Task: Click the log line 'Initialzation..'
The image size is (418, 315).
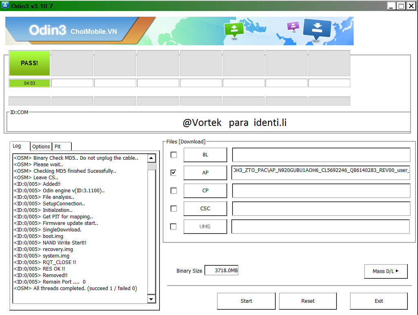Action: (x=43, y=210)
